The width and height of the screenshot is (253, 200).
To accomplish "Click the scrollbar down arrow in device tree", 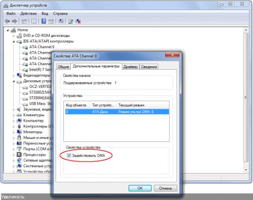I will click(x=246, y=170).
